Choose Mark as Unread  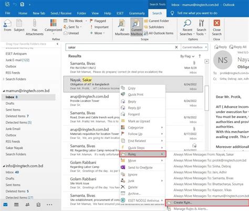tap(142, 121)
